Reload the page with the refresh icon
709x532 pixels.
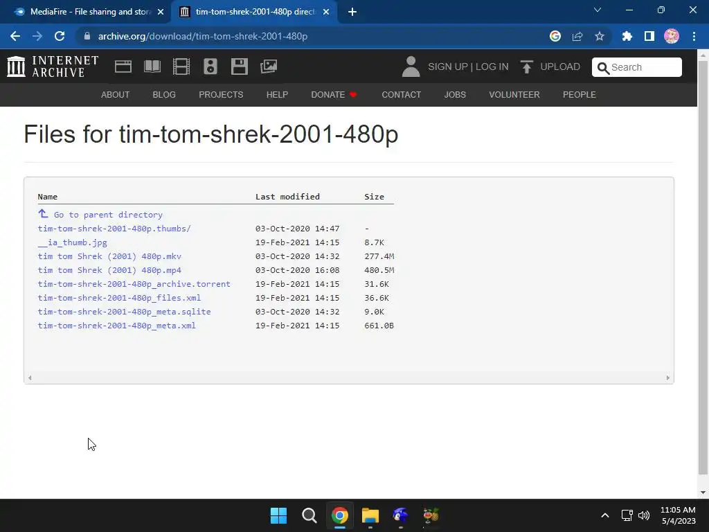[60, 36]
